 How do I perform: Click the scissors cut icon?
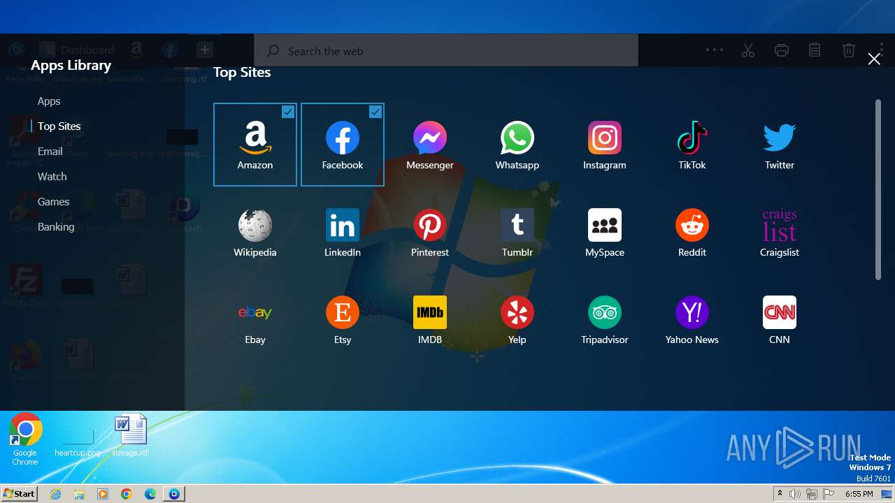[748, 50]
